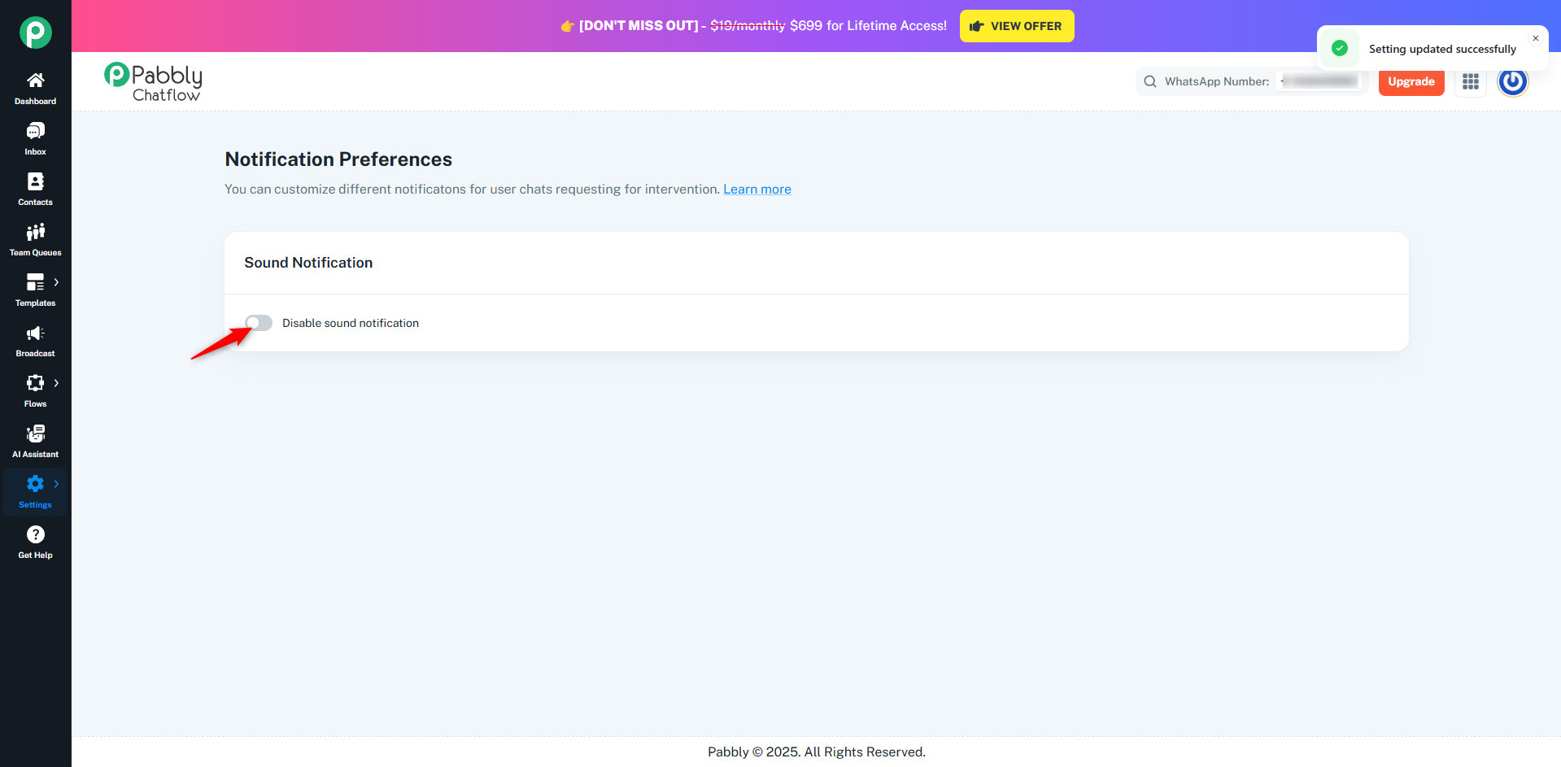Image resolution: width=1561 pixels, height=767 pixels.
Task: Select the Settings gear menu item
Action: [35, 491]
